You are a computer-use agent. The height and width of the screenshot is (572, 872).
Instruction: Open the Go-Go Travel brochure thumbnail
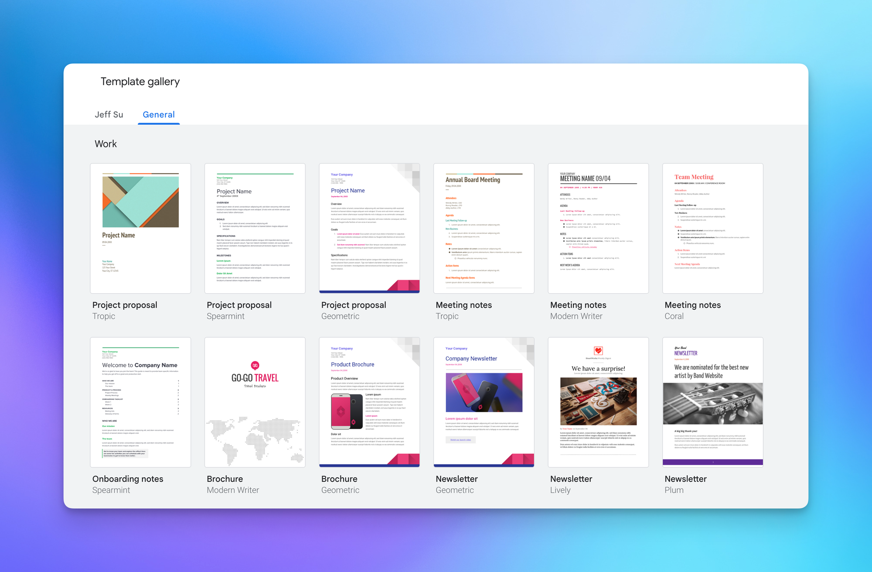pyautogui.click(x=255, y=402)
